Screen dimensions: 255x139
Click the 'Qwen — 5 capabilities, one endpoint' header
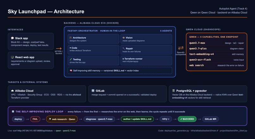click(x=214, y=37)
